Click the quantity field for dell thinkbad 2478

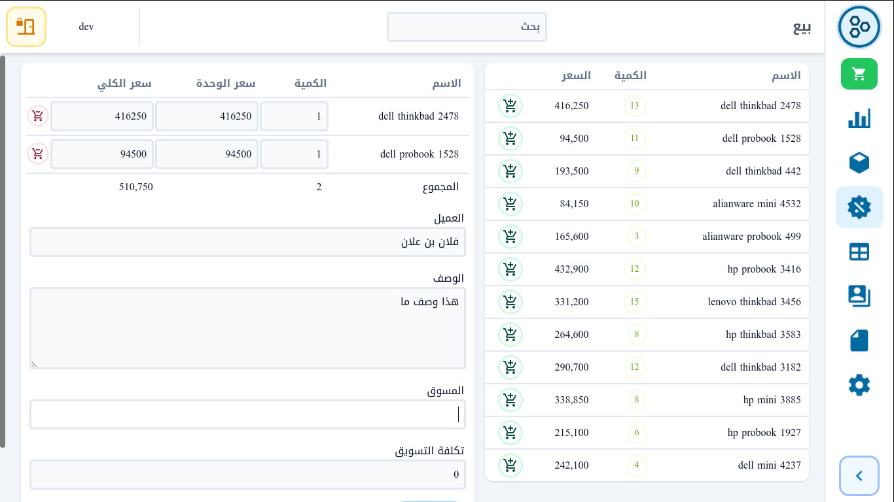(x=294, y=116)
